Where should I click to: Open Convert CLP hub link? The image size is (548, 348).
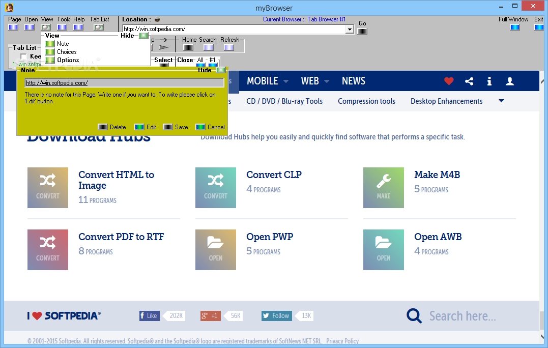pyautogui.click(x=274, y=175)
